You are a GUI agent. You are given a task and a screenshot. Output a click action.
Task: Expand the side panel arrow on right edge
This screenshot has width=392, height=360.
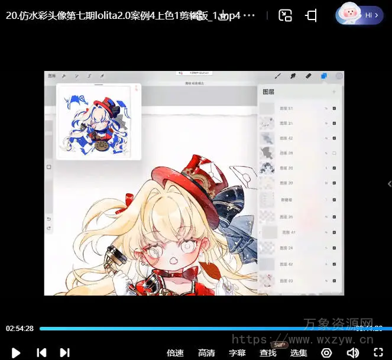point(388,184)
